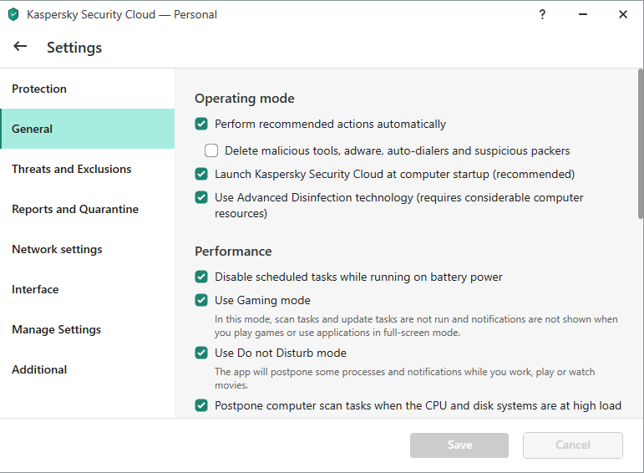Minimize the Kaspersky Security Cloud window
This screenshot has height=473, width=644.
[582, 14]
